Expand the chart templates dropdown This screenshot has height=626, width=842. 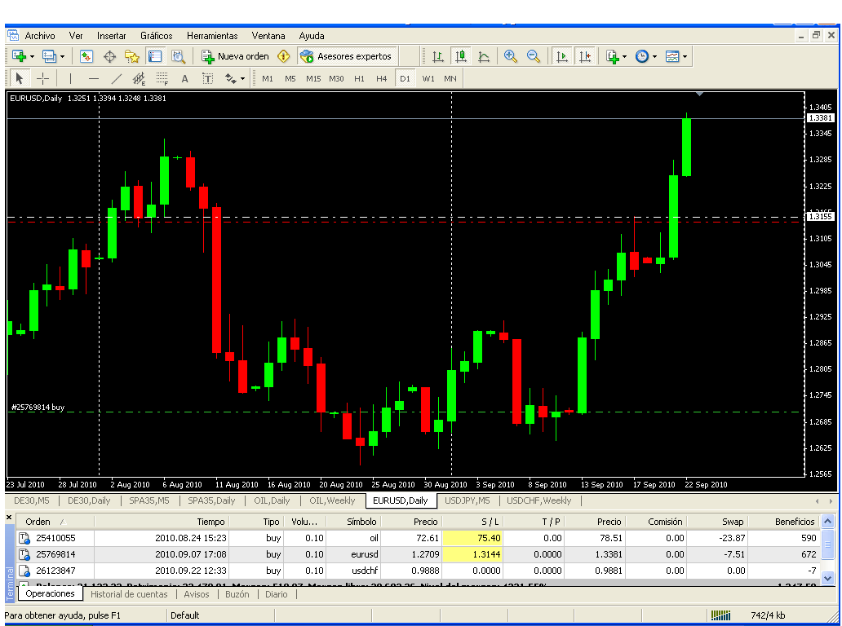676,56
